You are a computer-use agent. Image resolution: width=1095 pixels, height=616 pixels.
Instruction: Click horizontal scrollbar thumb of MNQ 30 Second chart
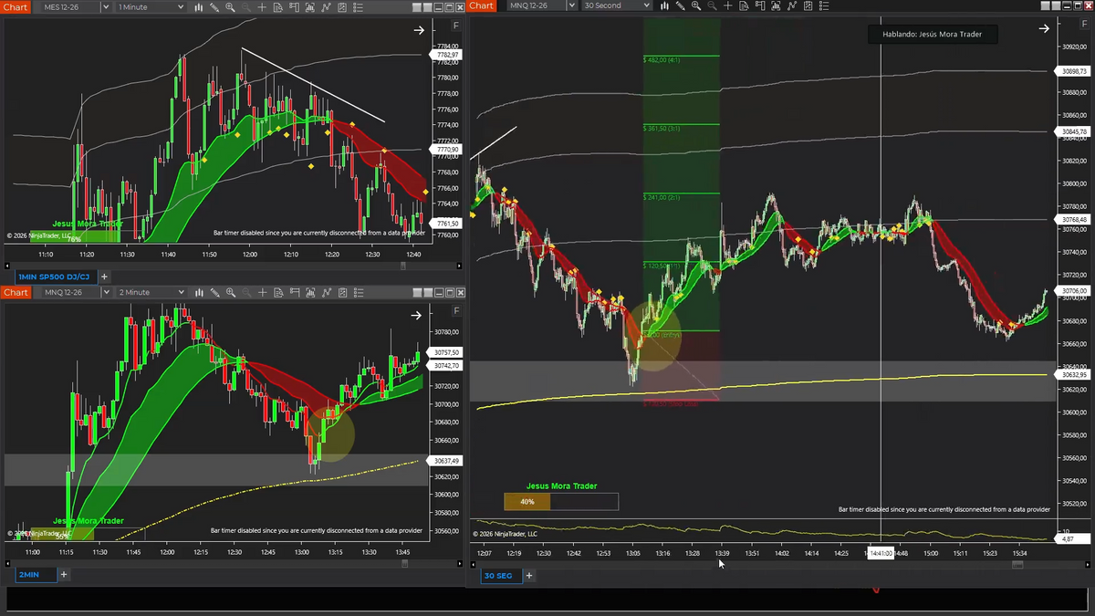coord(1017,564)
